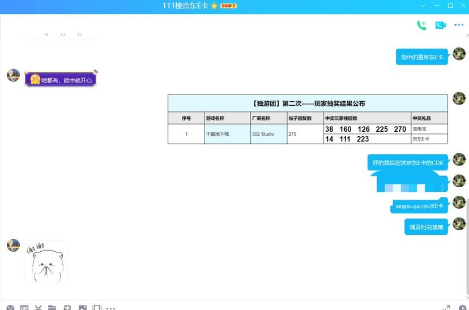The width and height of the screenshot is (469, 310).
Task: Click the avatar next to the blurred CDK bubble
Action: (x=459, y=180)
